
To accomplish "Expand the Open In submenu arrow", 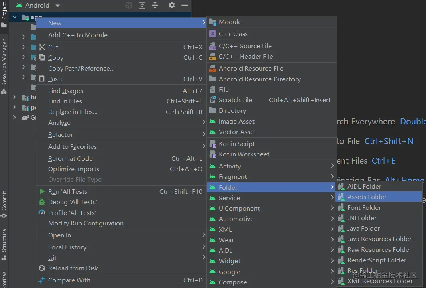I will coord(204,235).
